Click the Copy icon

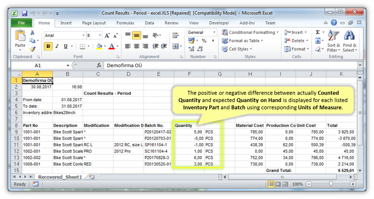(x=32, y=40)
